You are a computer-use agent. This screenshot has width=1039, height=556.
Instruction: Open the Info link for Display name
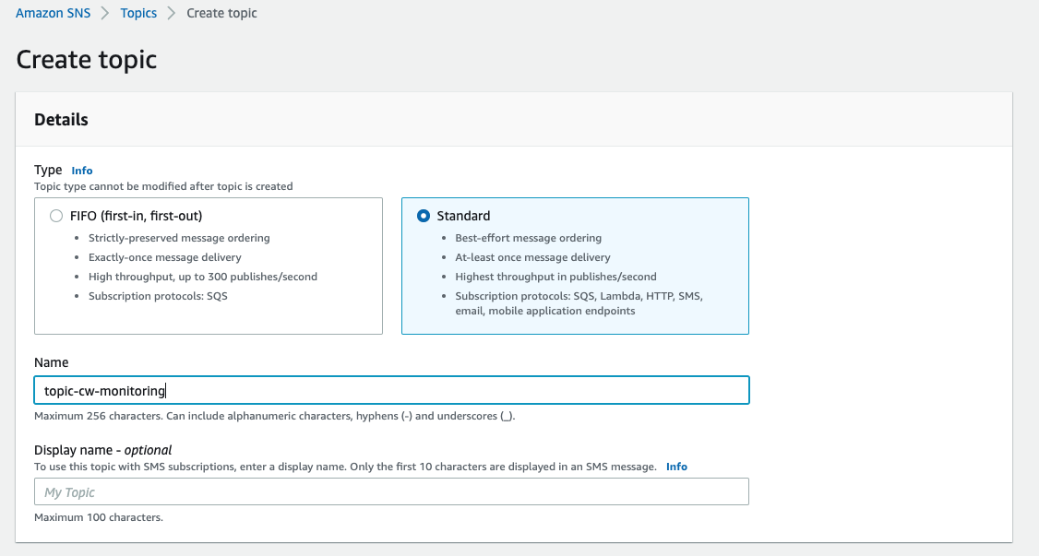pyautogui.click(x=676, y=467)
